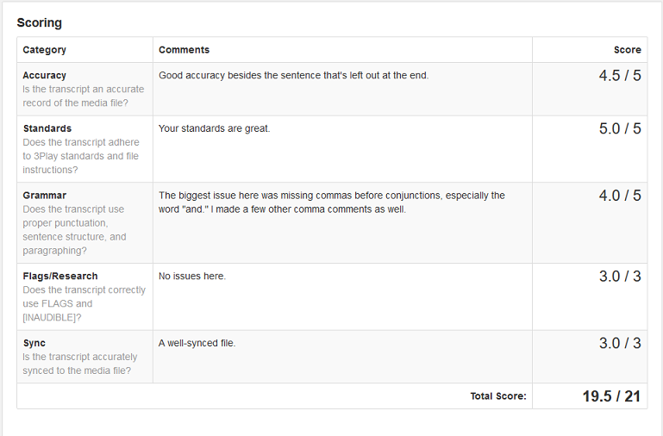This screenshot has height=436, width=663.
Task: Select the 5.0 / 5 standards score
Action: coord(620,129)
